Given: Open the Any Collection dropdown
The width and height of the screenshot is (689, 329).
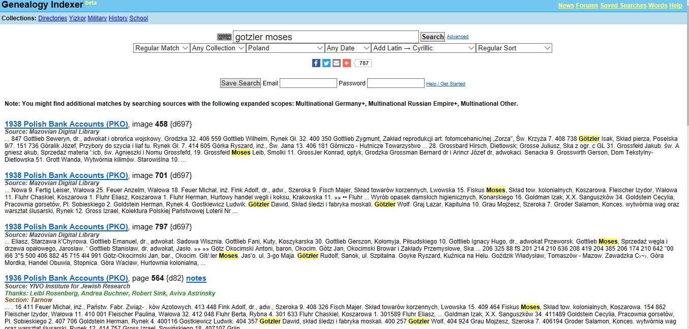Looking at the screenshot, I should coord(218,48).
